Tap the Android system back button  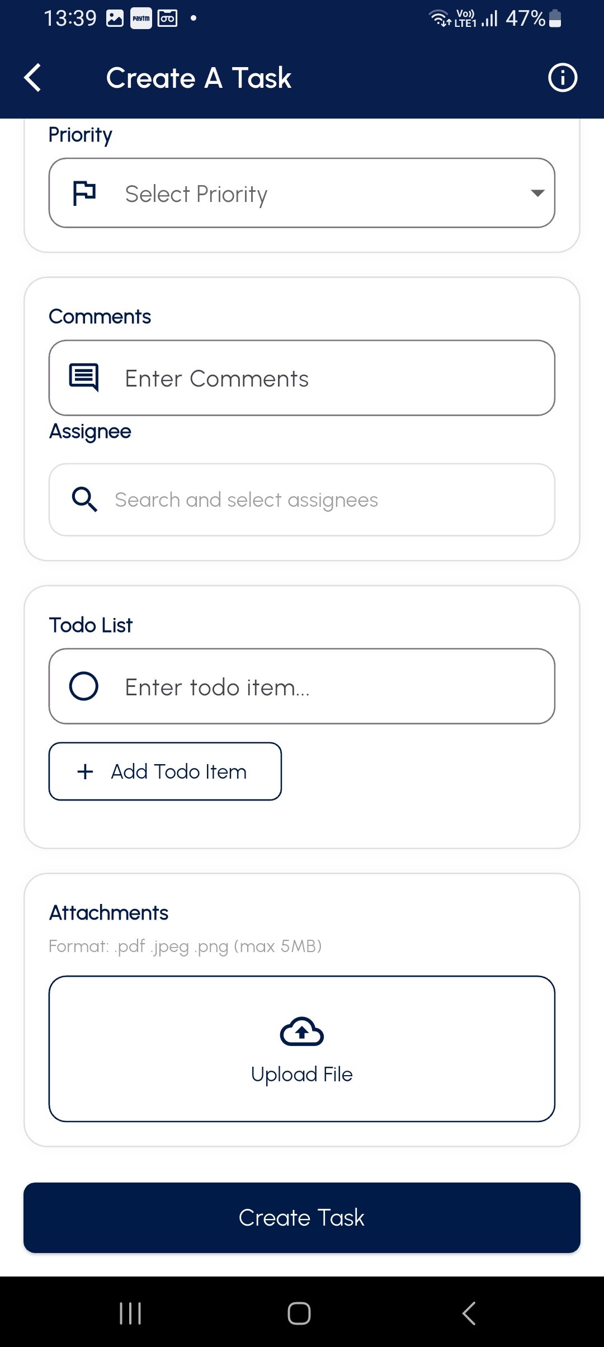[x=469, y=1313]
